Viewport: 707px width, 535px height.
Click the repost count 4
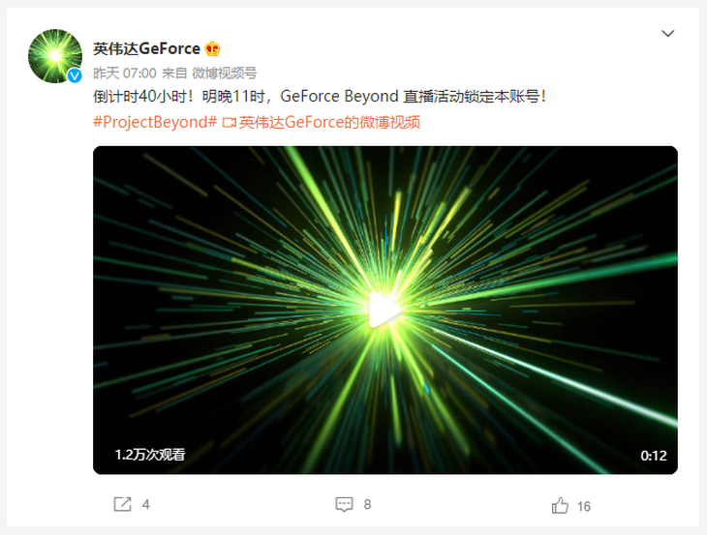[145, 504]
